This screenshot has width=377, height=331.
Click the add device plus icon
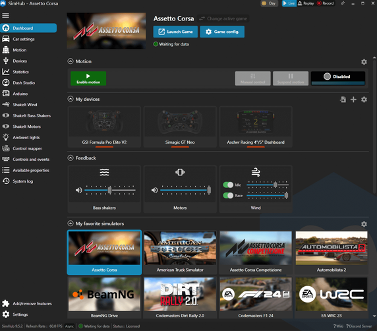click(353, 100)
